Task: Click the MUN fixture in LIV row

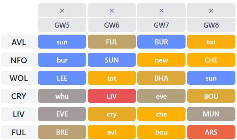Action: click(x=211, y=114)
